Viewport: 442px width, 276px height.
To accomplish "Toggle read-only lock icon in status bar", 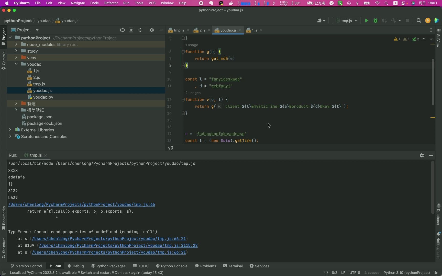I will click(x=435, y=273).
